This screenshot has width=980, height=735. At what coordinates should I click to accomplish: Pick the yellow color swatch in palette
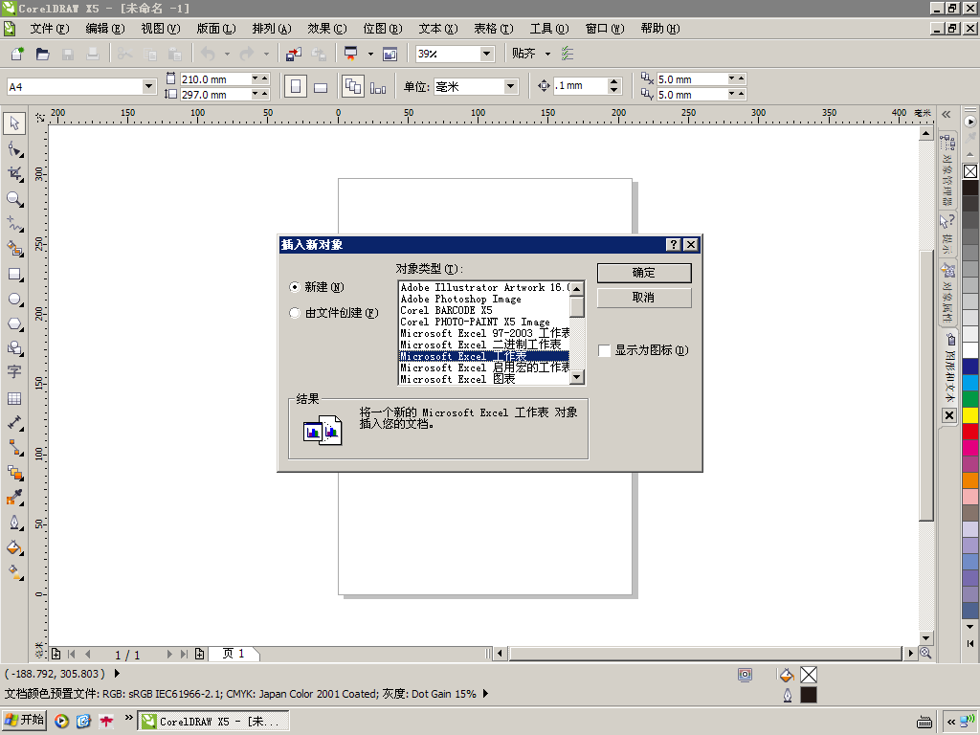970,415
